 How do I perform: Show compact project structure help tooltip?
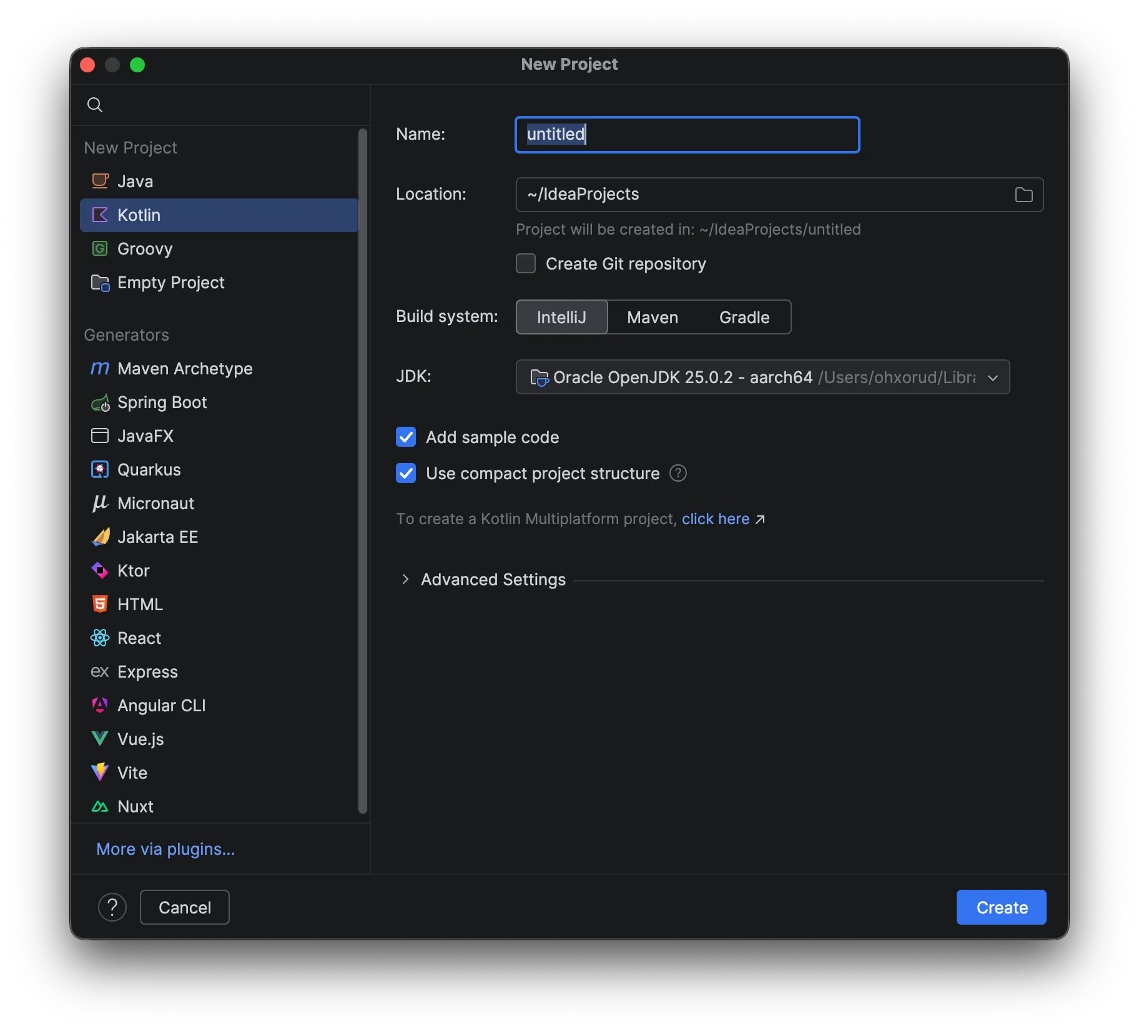click(678, 473)
